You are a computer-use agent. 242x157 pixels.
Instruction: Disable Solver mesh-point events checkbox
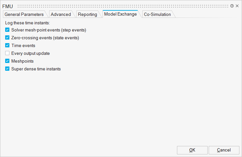[x=7, y=30]
